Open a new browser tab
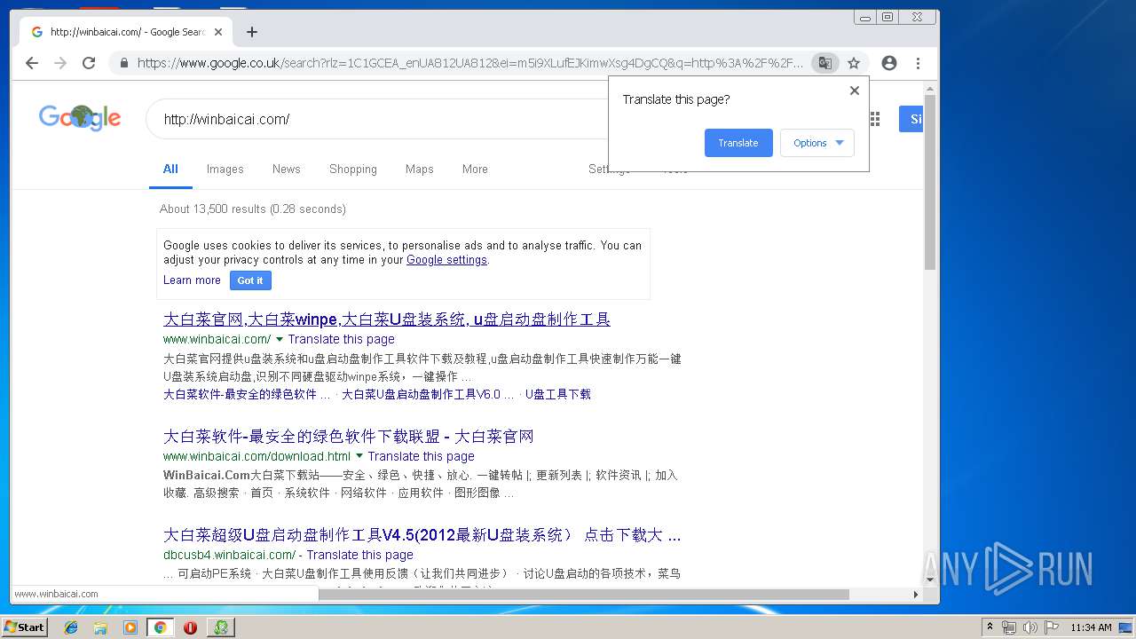1136x639 pixels. coord(252,32)
